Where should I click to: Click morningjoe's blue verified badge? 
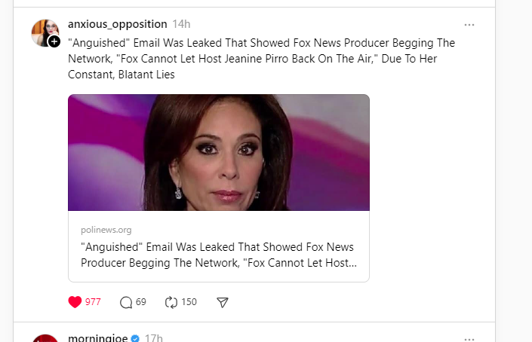click(x=135, y=338)
